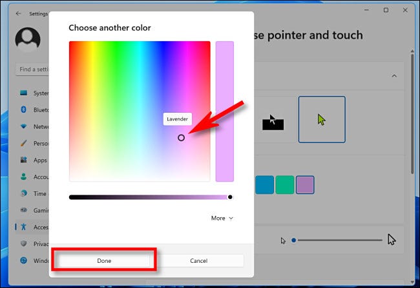Screen dimensions: 420x288
Task: Click the pointer size slider handle
Action: [x=293, y=240]
